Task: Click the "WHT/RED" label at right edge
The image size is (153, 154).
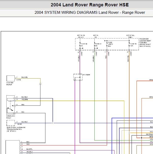Action: [149, 134]
